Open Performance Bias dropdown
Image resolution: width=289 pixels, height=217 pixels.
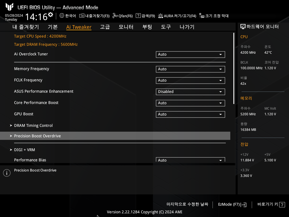pos(191,160)
